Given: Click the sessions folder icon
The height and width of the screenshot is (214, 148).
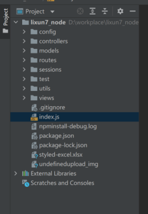Looking at the screenshot, I should (x=34, y=70).
